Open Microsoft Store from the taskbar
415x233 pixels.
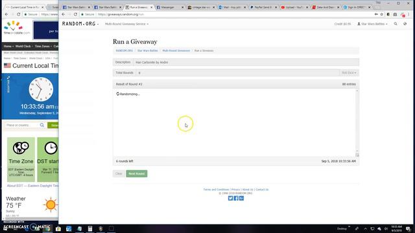(58, 228)
